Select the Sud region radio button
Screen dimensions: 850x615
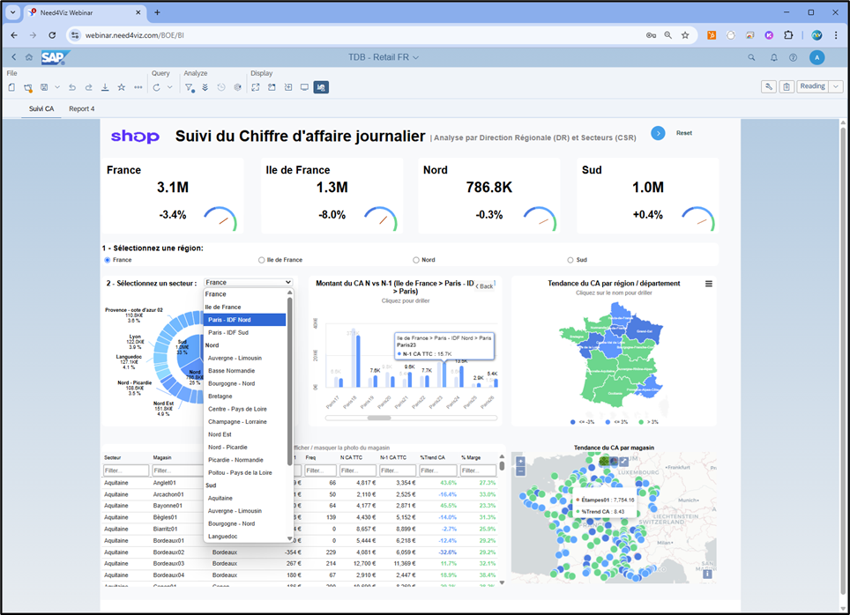(x=570, y=260)
